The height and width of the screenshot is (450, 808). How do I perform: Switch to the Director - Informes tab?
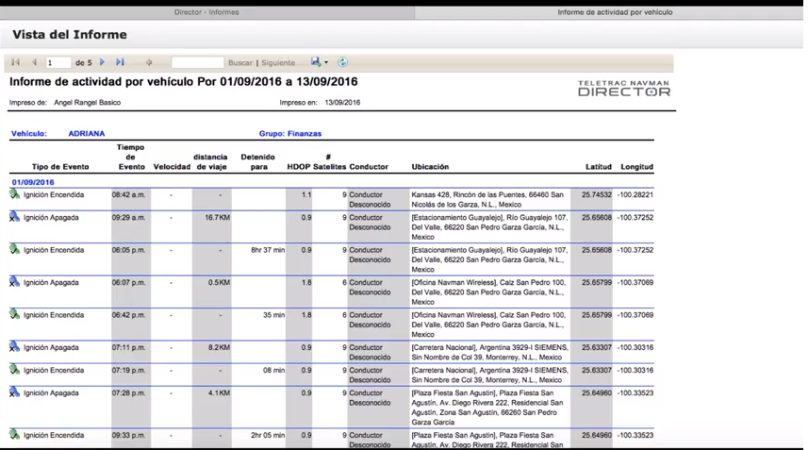[206, 12]
